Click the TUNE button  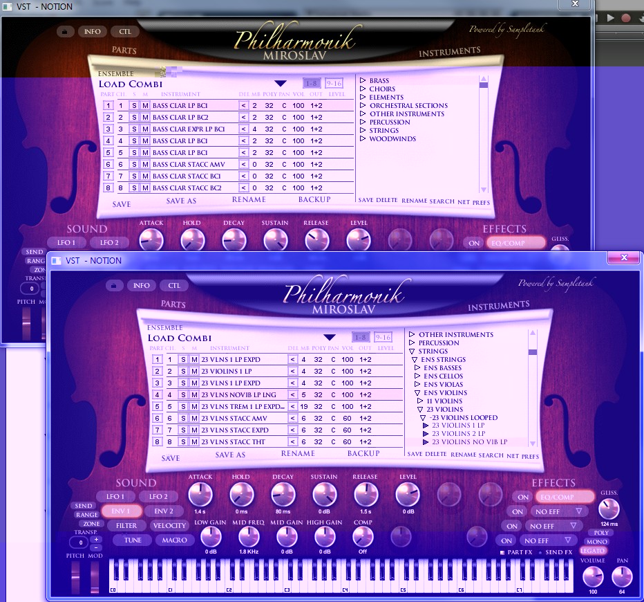[x=133, y=540]
